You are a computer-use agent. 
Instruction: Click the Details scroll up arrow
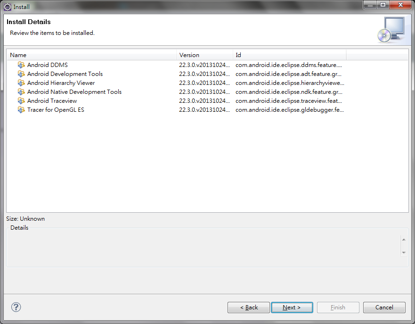coord(404,240)
